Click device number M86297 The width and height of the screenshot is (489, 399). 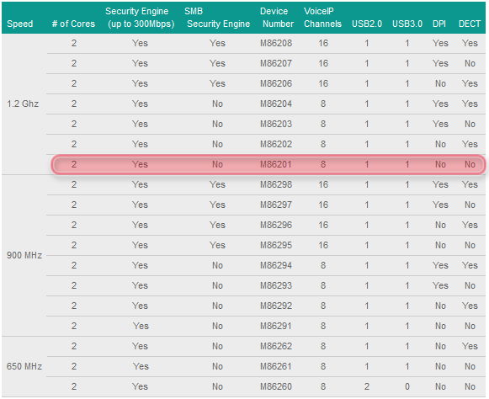pos(276,205)
